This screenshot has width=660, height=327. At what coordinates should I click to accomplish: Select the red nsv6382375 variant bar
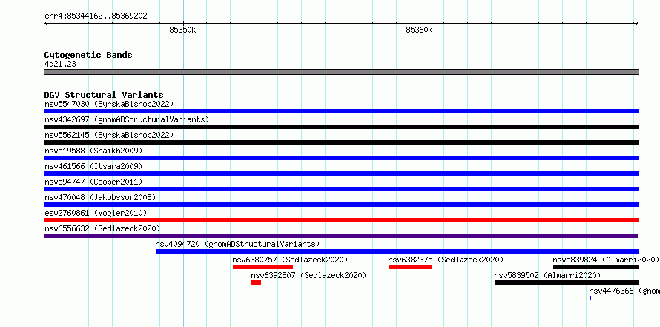click(410, 267)
